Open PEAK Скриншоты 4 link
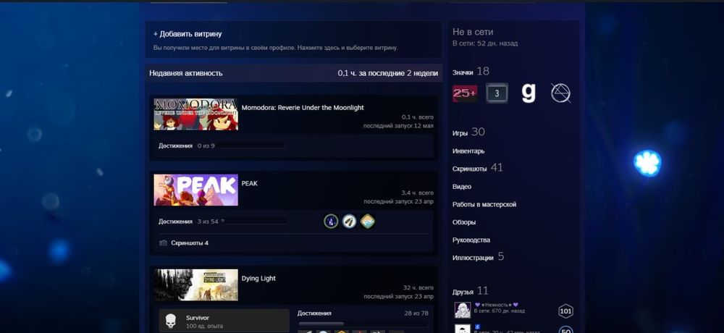The width and height of the screenshot is (724, 333). [x=190, y=243]
